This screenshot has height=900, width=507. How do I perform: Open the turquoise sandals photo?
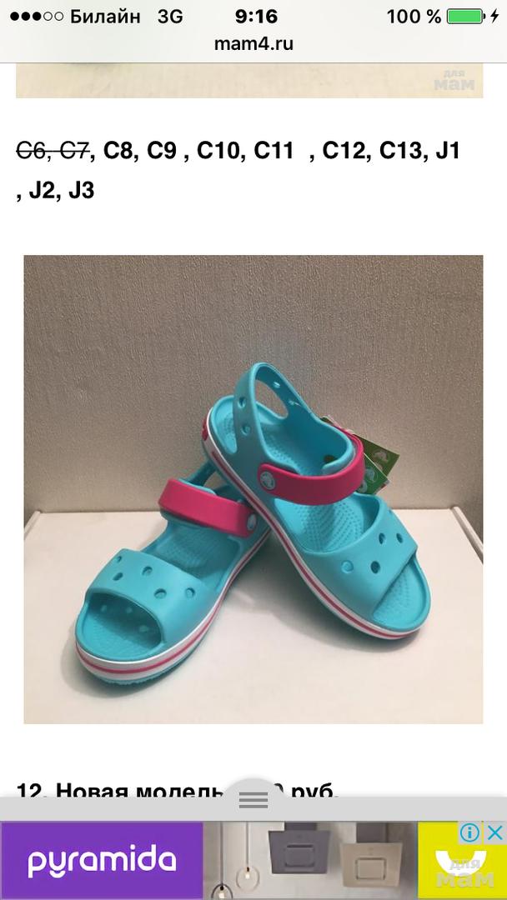click(x=254, y=489)
